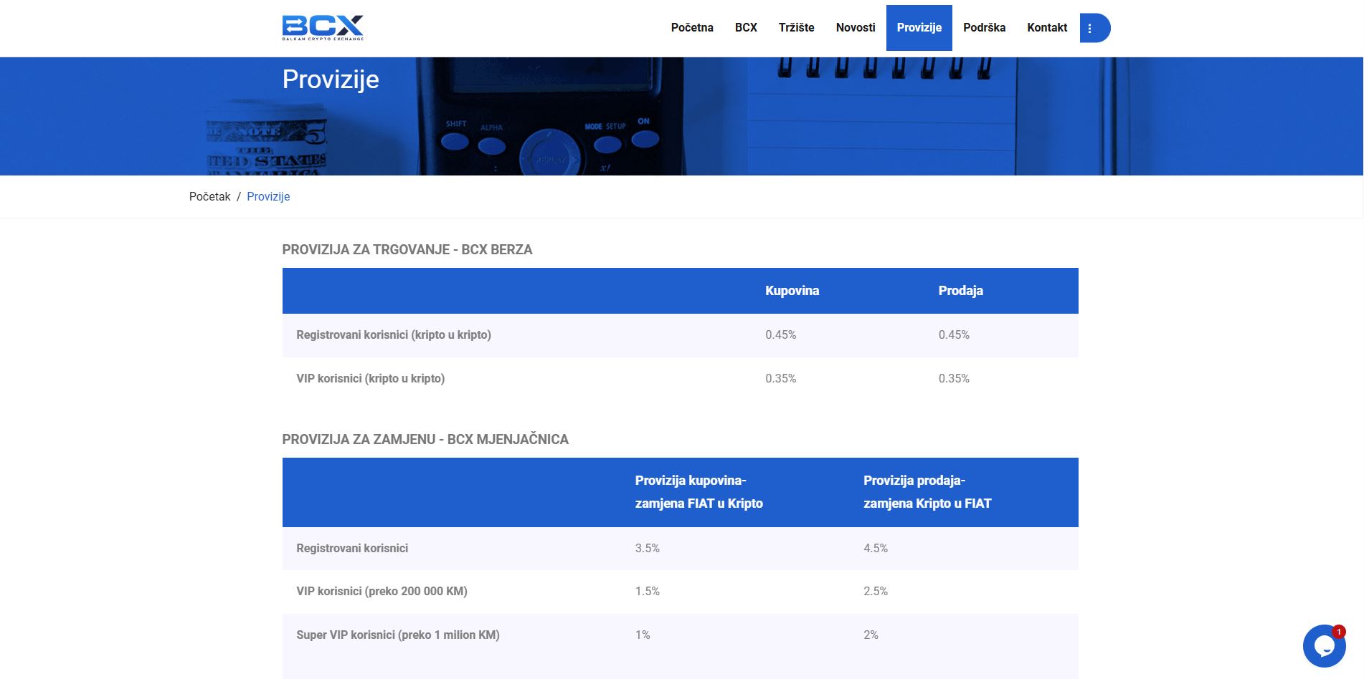This screenshot has width=1364, height=679.
Task: Select the Provizije breadcrumb link
Action: [268, 196]
